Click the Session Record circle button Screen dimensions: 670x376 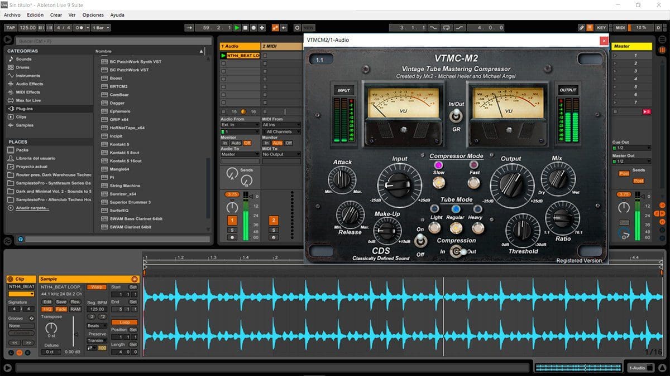coord(297,27)
